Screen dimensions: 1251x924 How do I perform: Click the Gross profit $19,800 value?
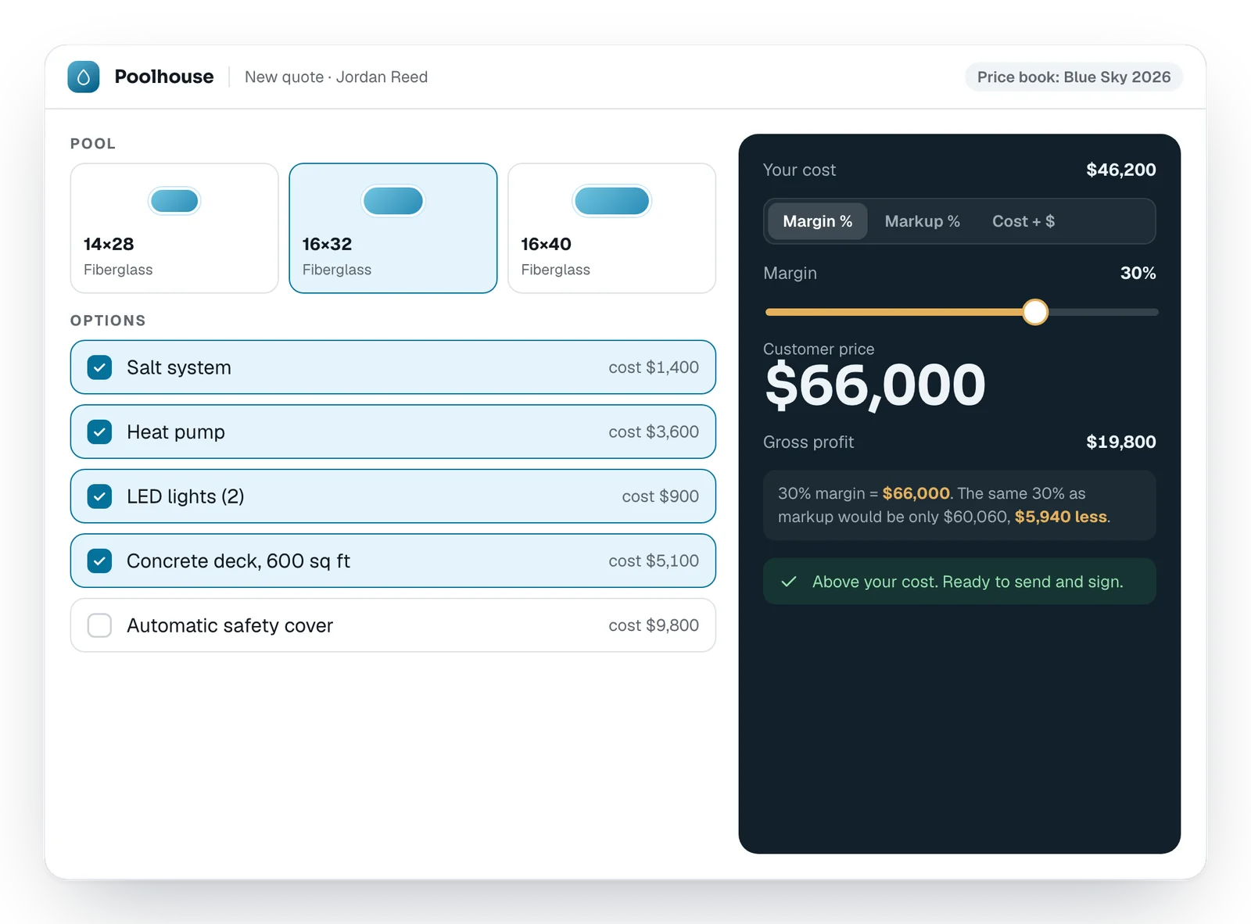1121,442
